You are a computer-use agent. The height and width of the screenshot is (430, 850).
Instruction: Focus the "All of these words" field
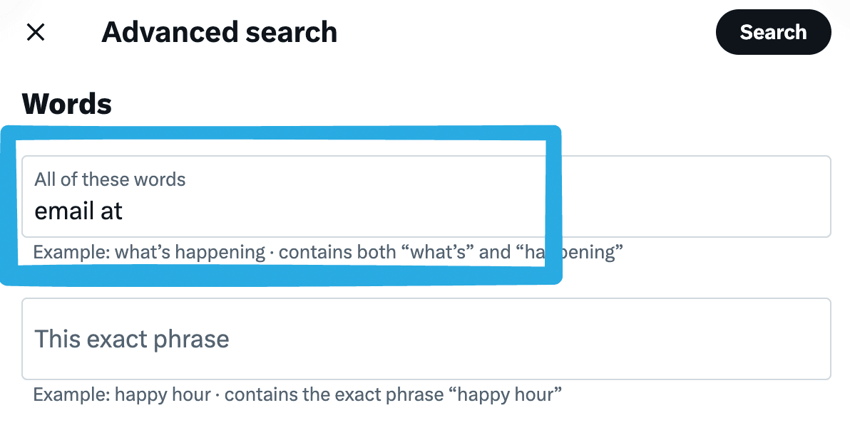click(x=426, y=196)
